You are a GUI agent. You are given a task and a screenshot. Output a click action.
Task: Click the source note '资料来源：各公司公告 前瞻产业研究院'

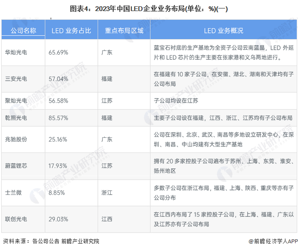click(x=52, y=241)
